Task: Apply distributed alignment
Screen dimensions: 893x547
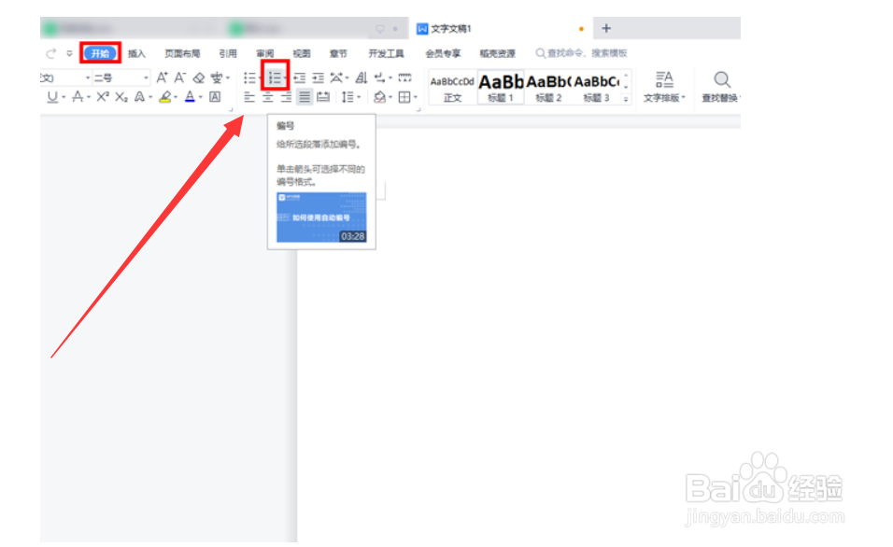Action: pyautogui.click(x=323, y=97)
